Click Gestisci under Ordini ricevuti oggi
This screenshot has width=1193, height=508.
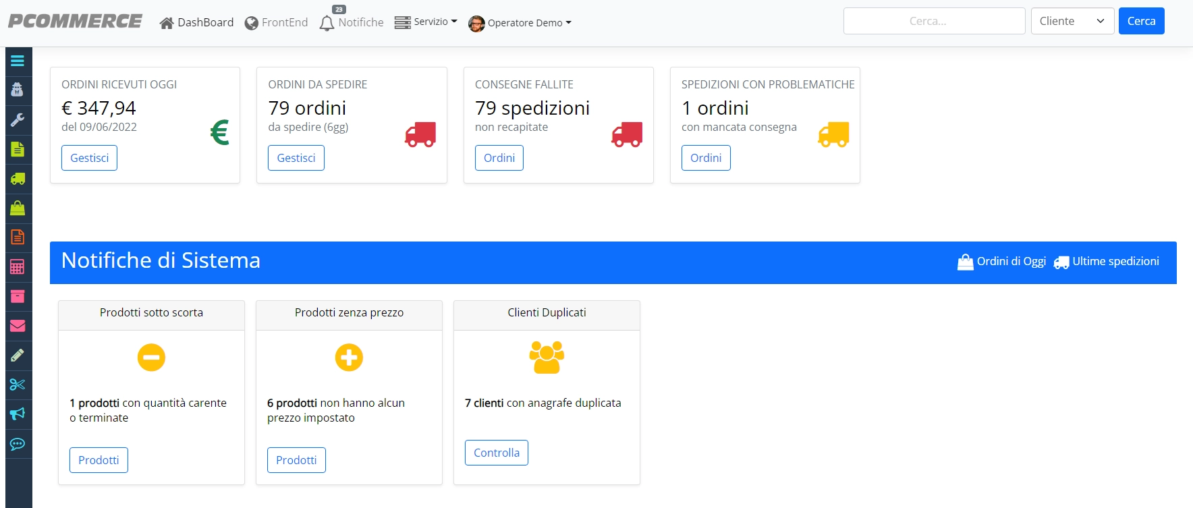tap(89, 158)
